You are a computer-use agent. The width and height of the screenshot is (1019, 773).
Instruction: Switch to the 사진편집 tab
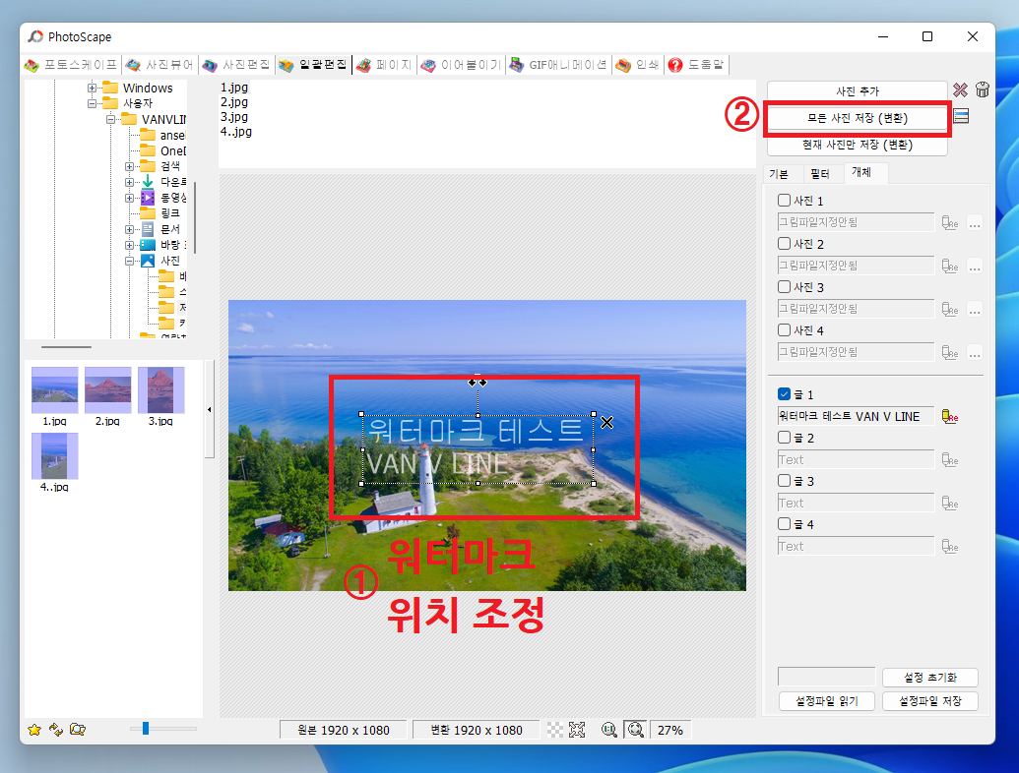tap(236, 65)
